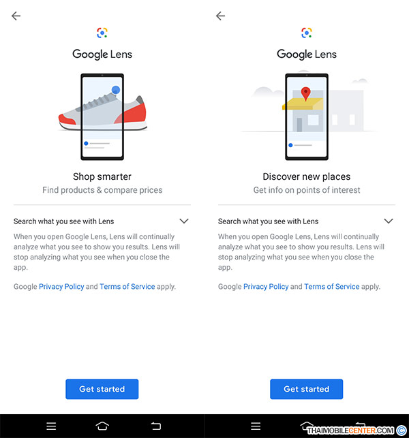Viewport: 409px width, 438px height.
Task: Go back using right screen's arrow
Action: 220,16
